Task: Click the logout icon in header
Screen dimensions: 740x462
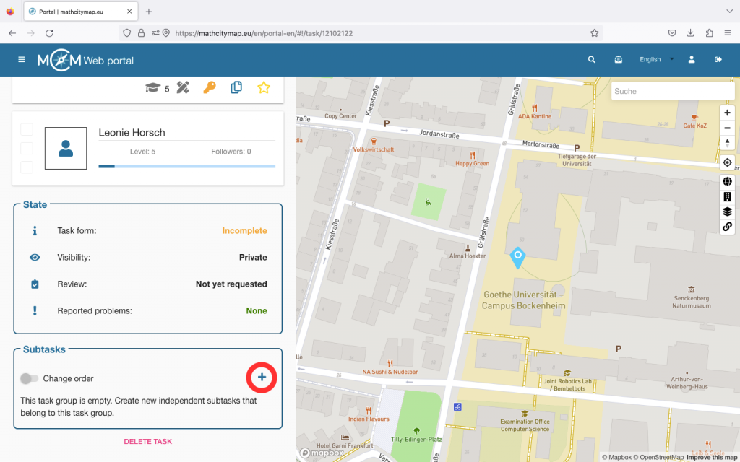Action: 718,60
